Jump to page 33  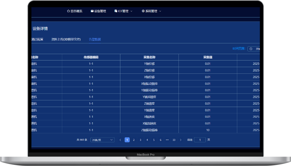pos(174,140)
